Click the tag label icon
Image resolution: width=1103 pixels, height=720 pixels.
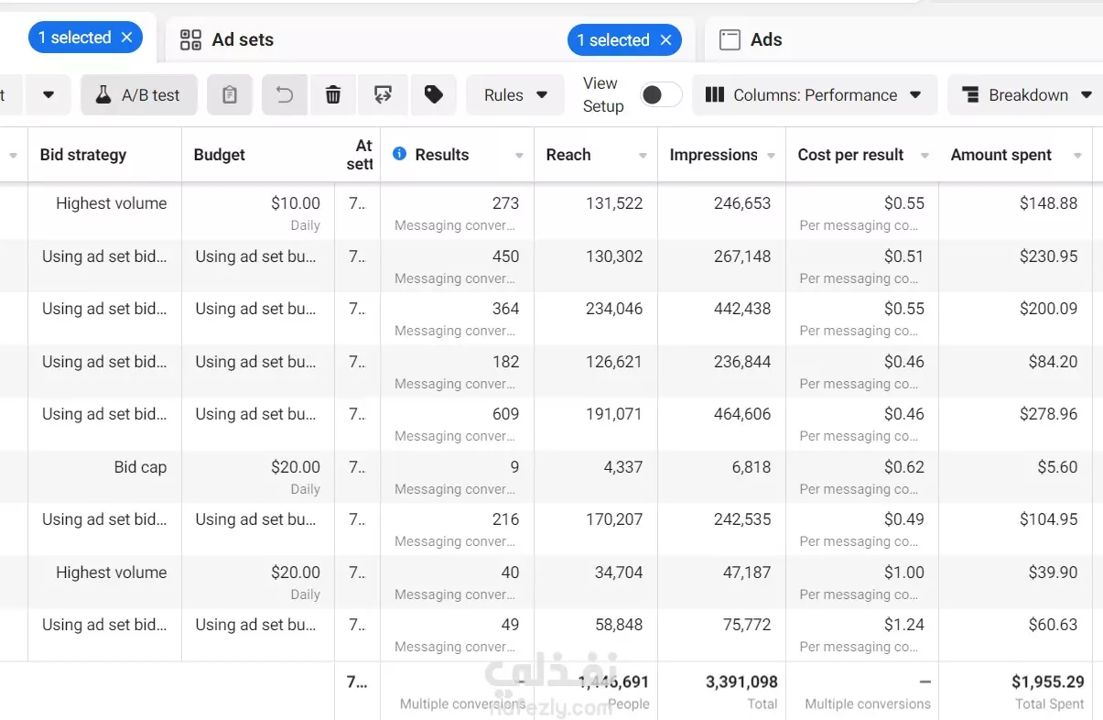pos(434,95)
